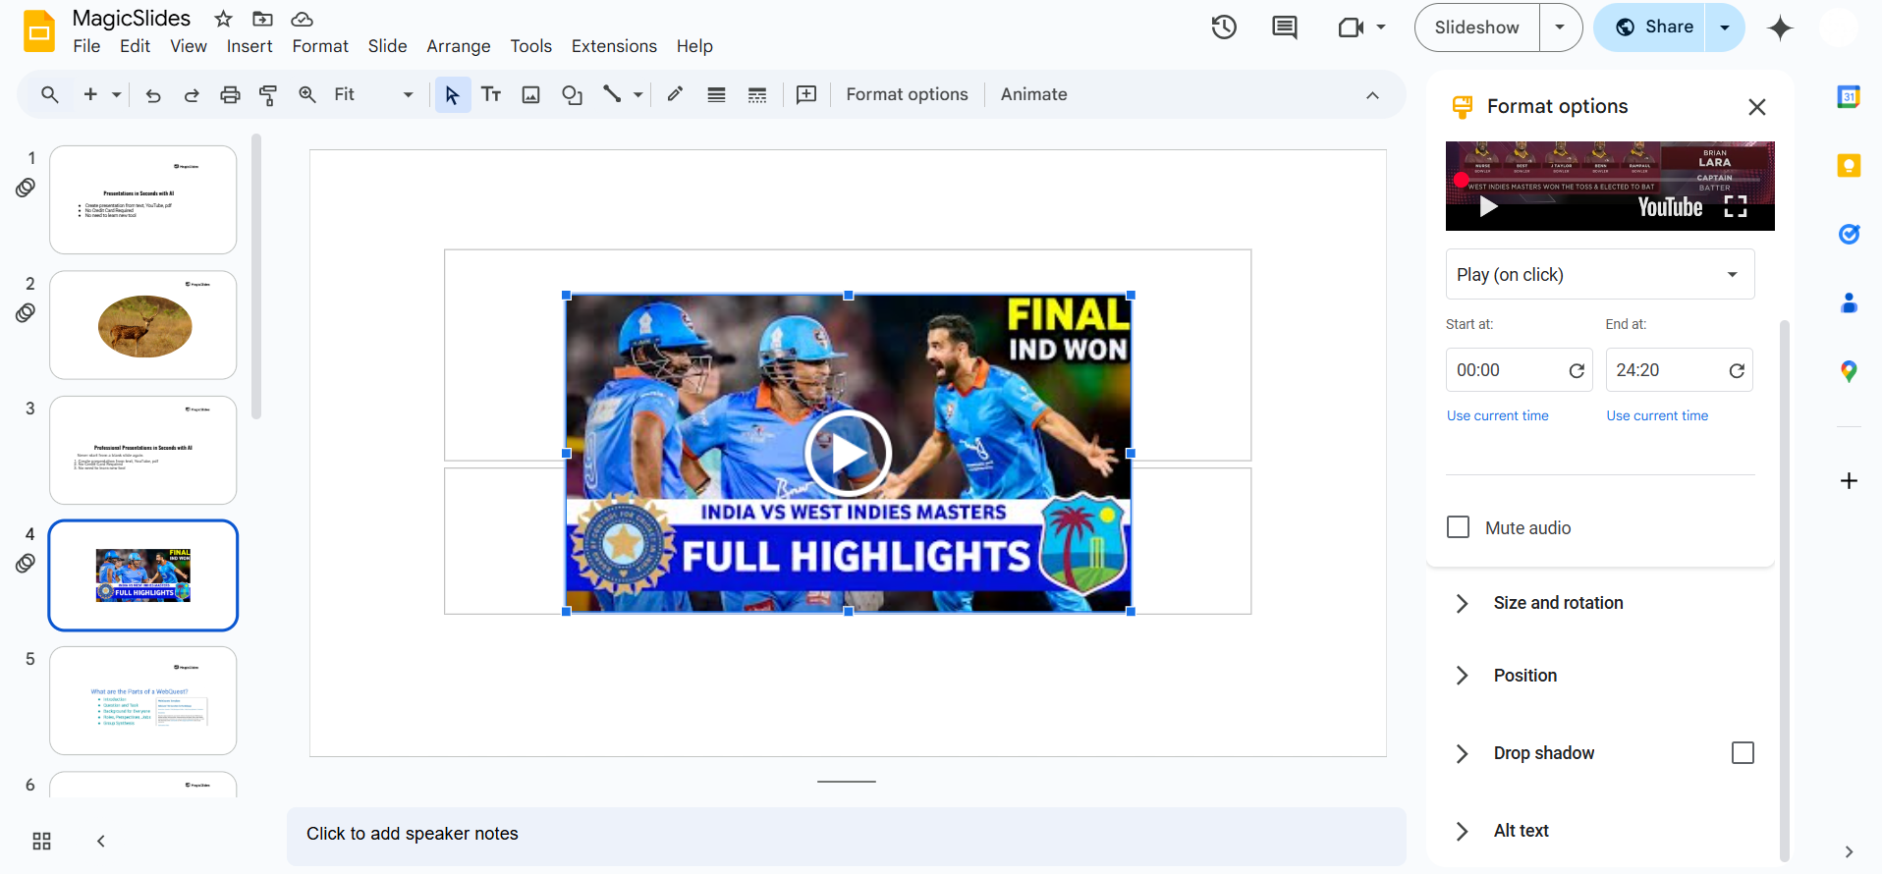Open the comments icon
Image resolution: width=1882 pixels, height=874 pixels.
click(1284, 27)
